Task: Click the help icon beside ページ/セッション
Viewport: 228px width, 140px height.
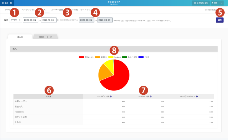Action: [197, 96]
